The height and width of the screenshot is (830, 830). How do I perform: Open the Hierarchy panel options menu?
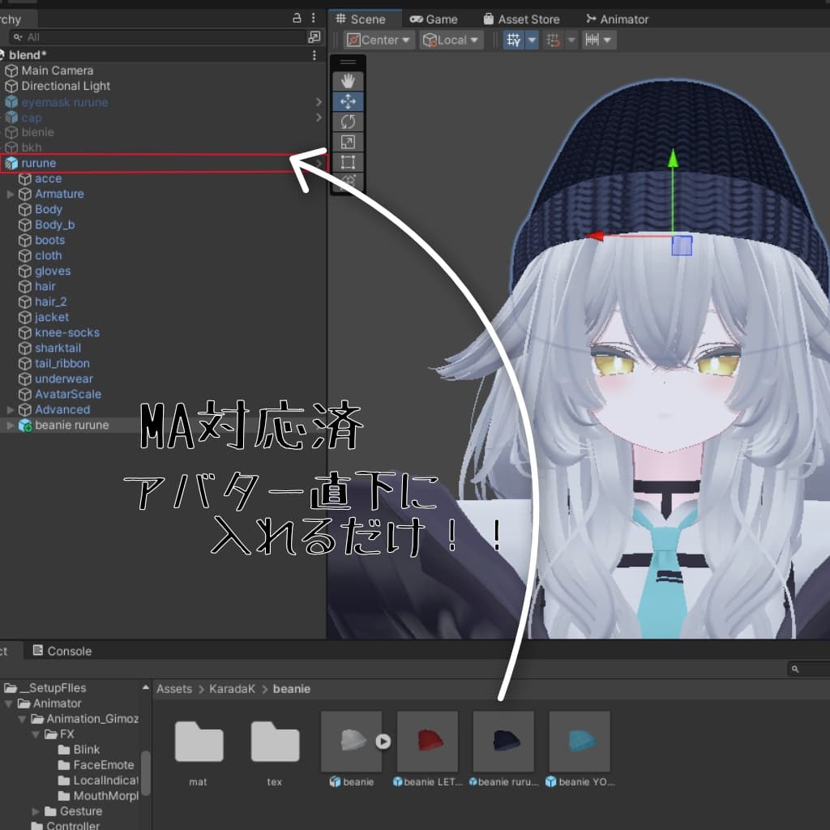click(314, 18)
